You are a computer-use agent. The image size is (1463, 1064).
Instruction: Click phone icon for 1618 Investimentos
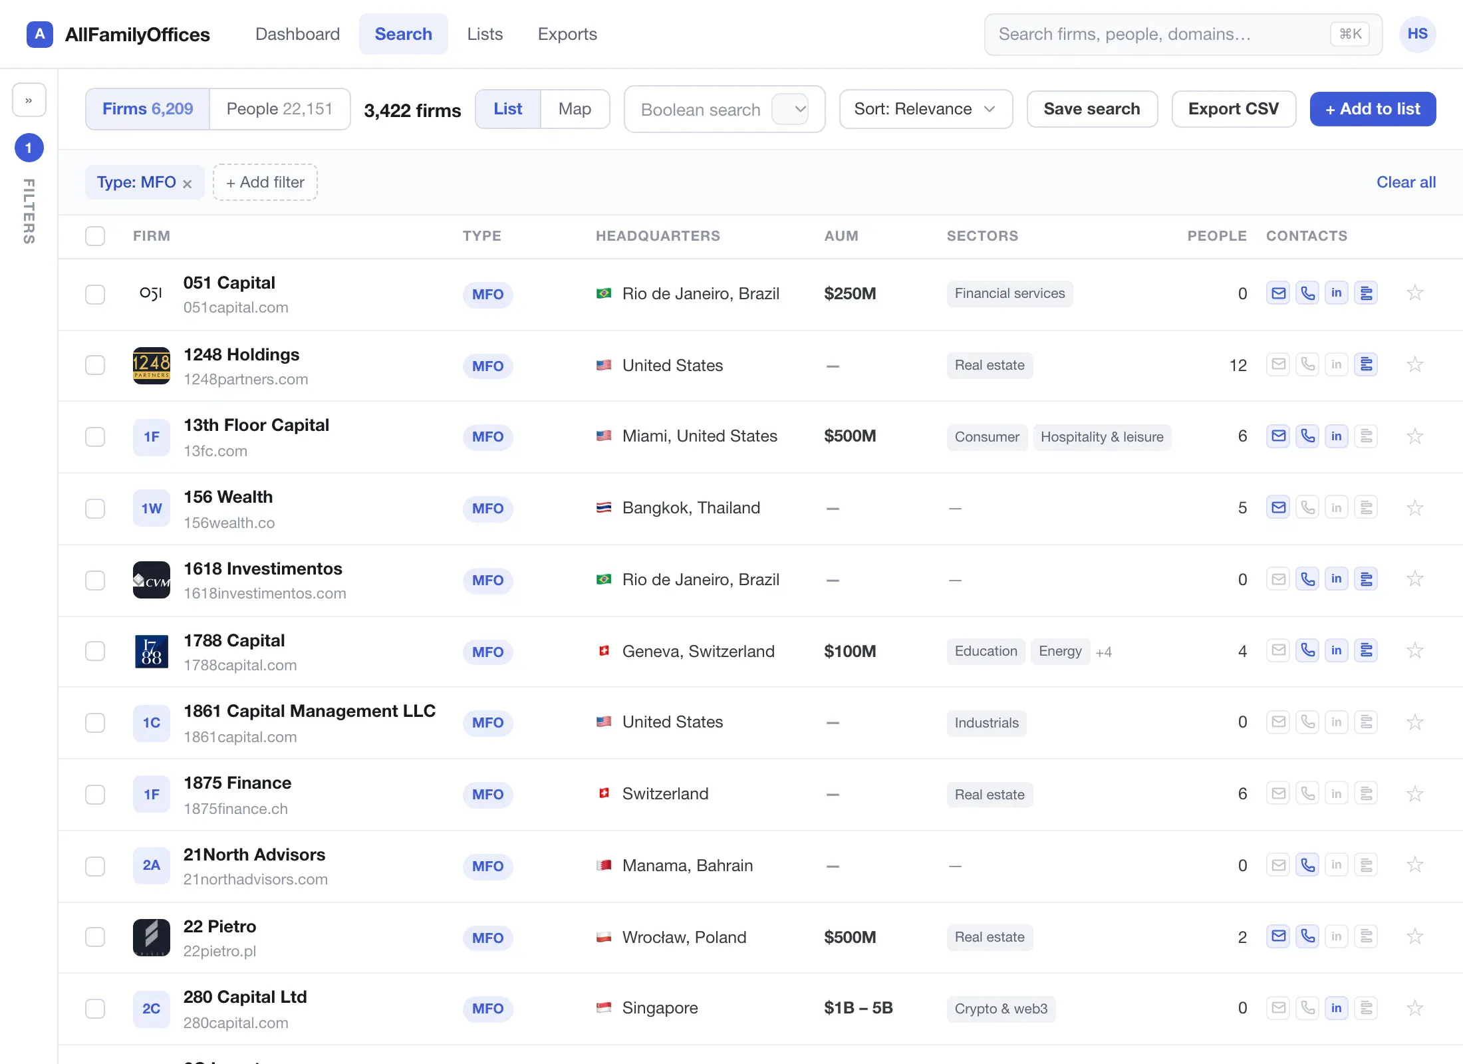point(1307,579)
